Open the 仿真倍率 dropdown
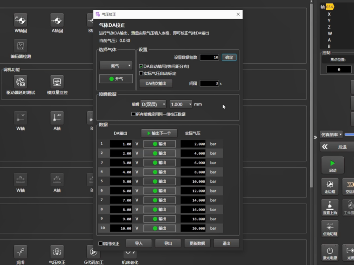354x265 pixels. tap(331, 134)
